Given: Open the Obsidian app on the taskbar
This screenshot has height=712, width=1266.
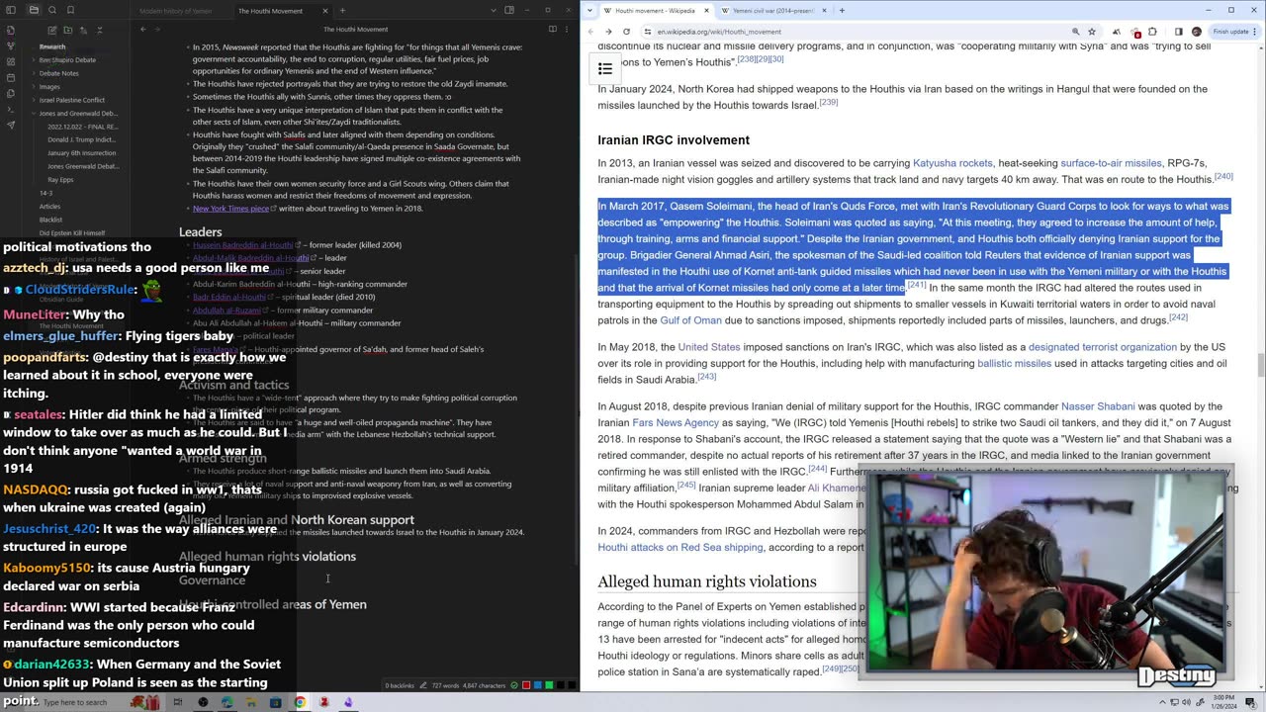Looking at the screenshot, I should click(348, 702).
